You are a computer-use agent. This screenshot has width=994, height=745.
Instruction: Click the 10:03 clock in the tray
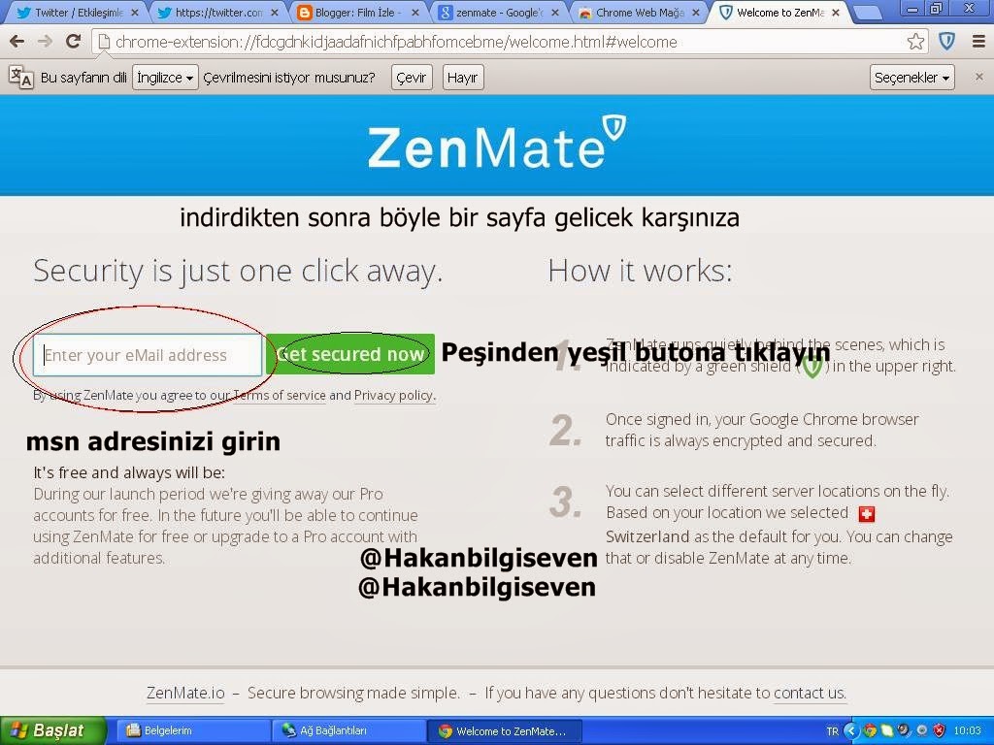point(968,730)
